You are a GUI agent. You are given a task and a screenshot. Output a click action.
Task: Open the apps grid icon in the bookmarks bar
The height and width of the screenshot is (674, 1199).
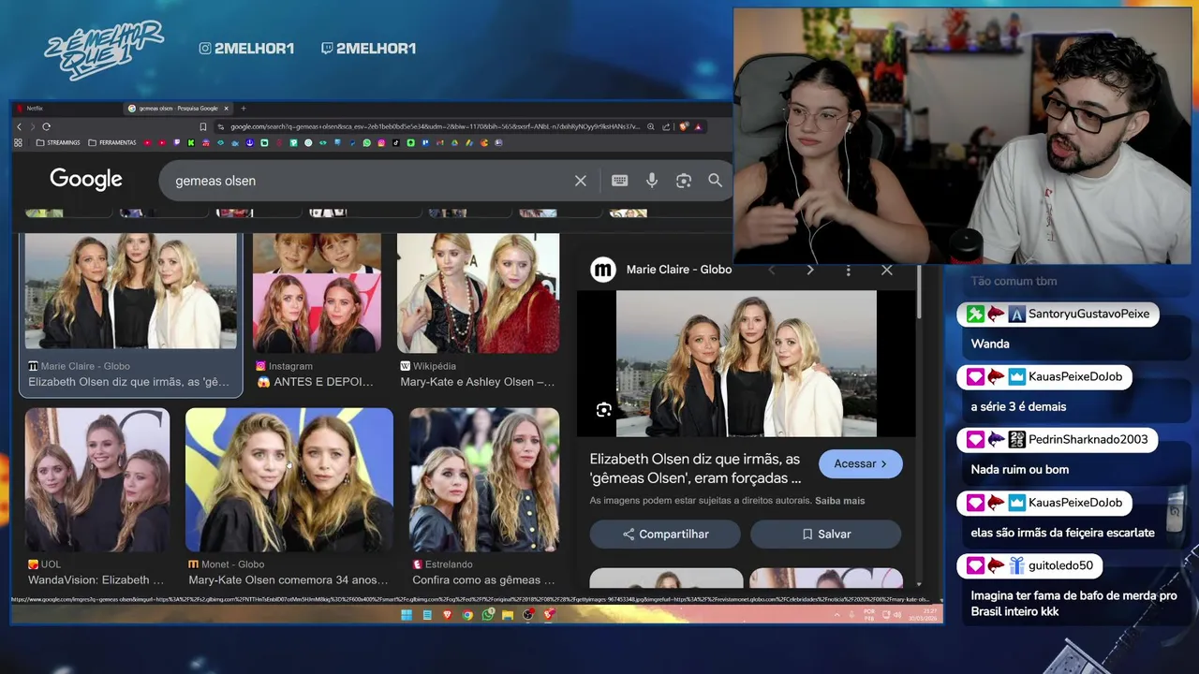pos(18,142)
